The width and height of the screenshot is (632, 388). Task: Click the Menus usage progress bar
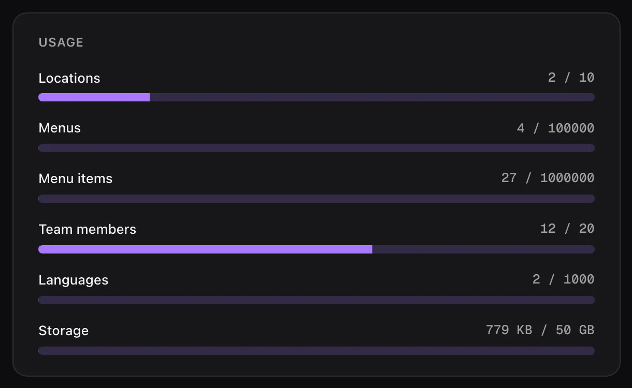317,148
